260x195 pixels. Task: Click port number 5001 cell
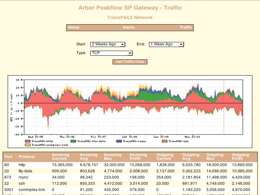pyautogui.click(x=9, y=190)
